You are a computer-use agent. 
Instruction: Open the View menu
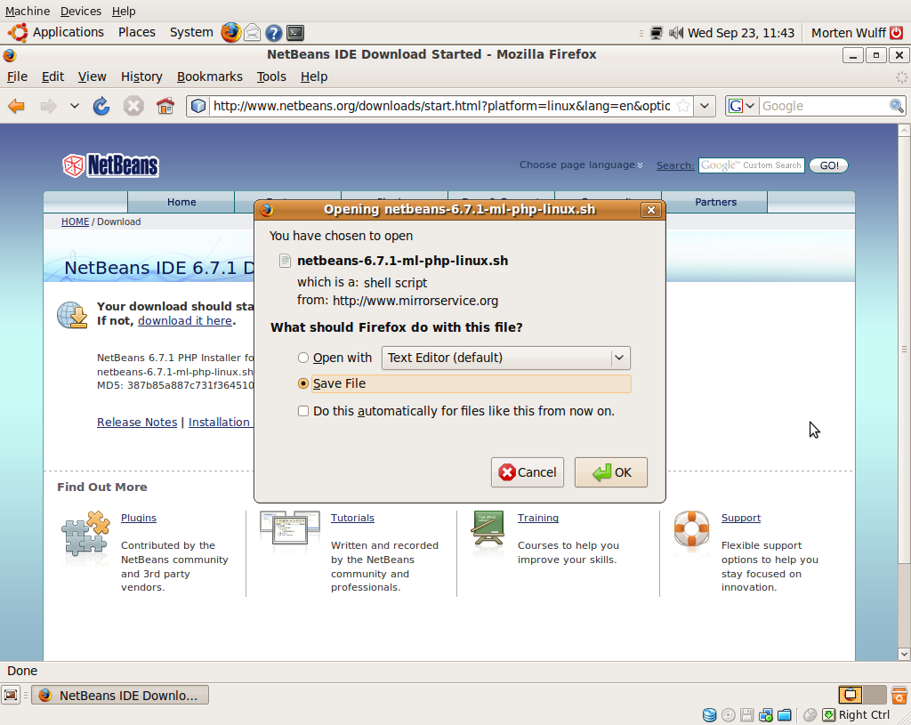click(92, 77)
